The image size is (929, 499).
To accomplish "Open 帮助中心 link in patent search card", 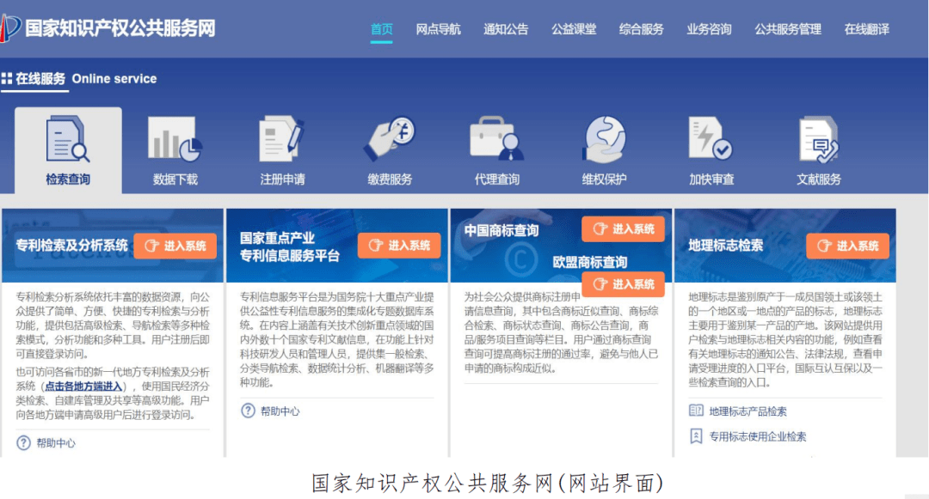I will 56,443.
